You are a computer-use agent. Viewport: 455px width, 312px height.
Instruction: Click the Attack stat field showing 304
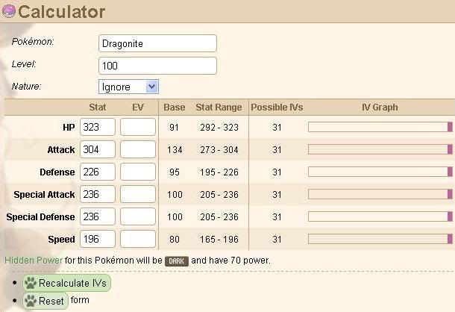click(98, 149)
